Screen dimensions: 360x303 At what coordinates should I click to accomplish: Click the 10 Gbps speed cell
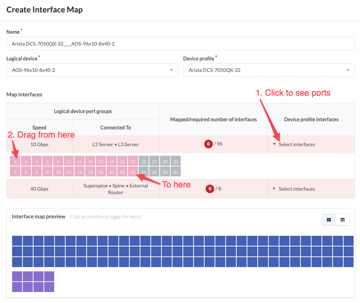tap(39, 144)
